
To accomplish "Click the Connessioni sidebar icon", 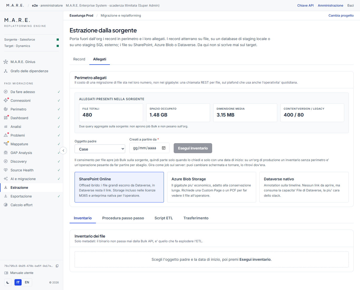I will (6, 101).
